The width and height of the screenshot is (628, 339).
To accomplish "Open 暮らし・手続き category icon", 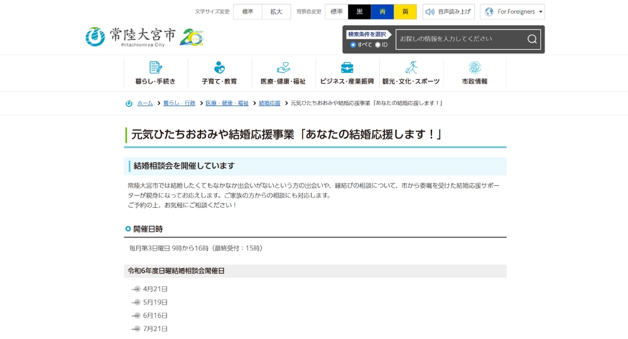I will pos(156,68).
